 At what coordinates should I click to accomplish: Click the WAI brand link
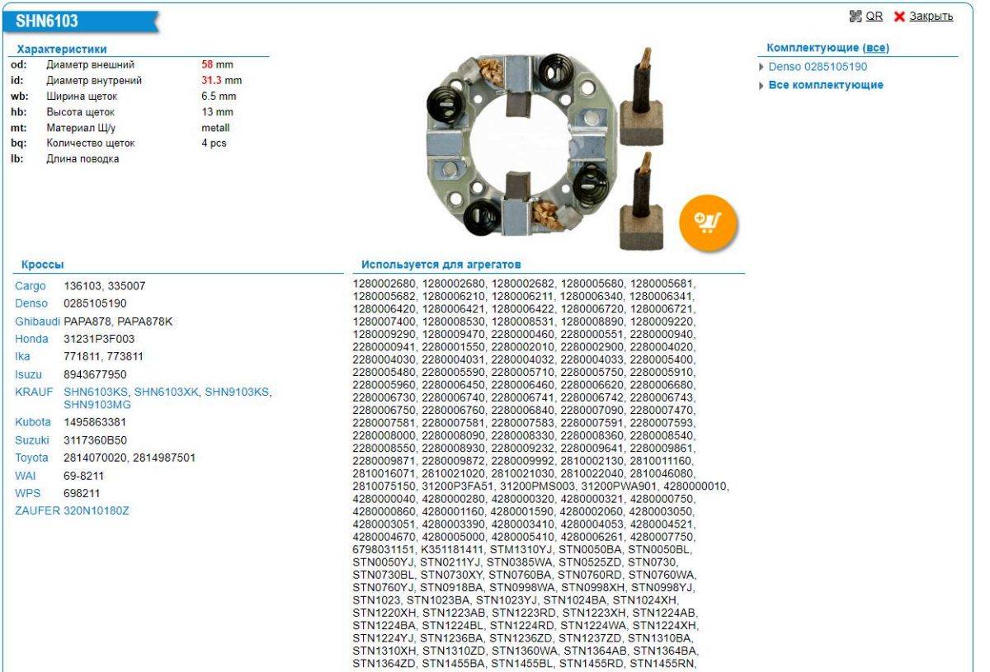coord(26,476)
